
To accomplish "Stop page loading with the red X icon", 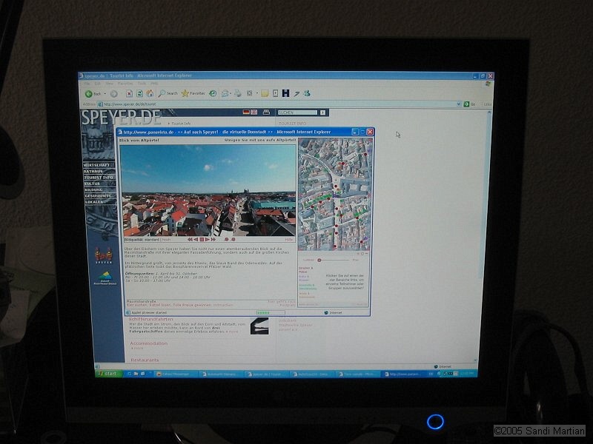I will pyautogui.click(x=129, y=93).
